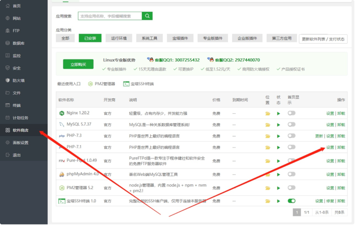Image resolution: width=355 pixels, height=225 pixels.
Task: Open the MySQL 5.7.37 folder location icon
Action: 267,125
